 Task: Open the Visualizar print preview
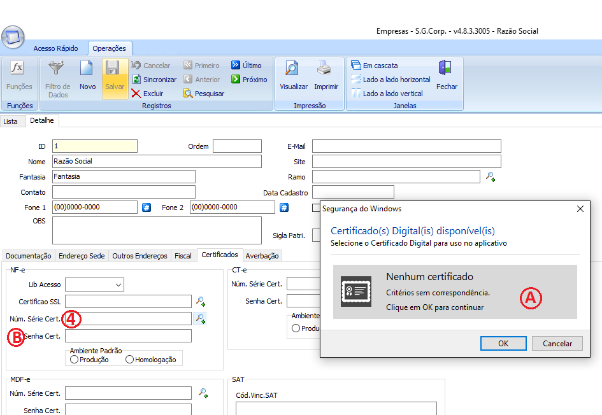coord(293,76)
